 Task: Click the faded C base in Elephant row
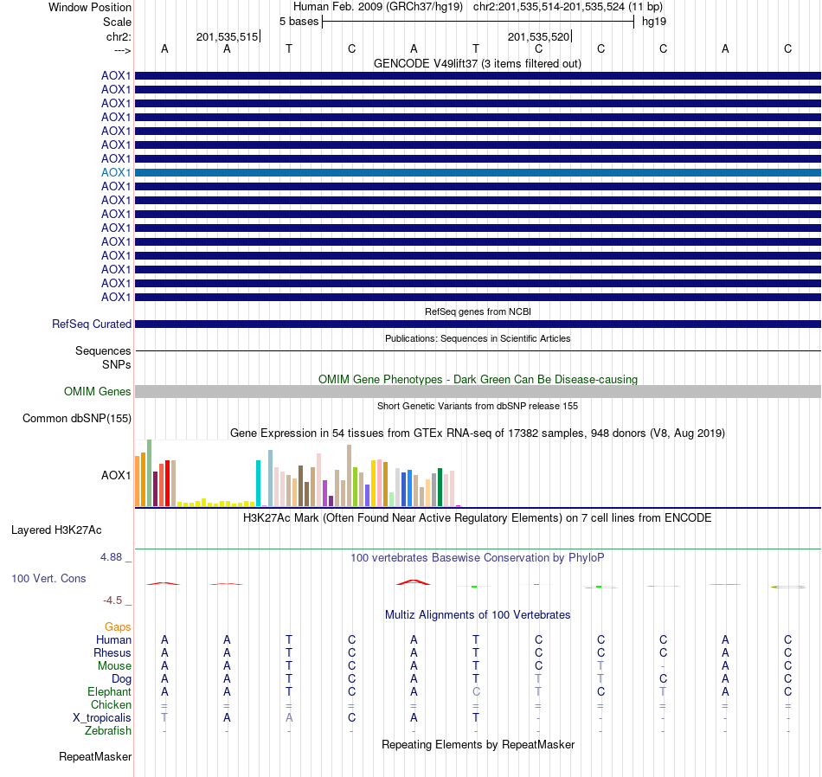tap(476, 691)
